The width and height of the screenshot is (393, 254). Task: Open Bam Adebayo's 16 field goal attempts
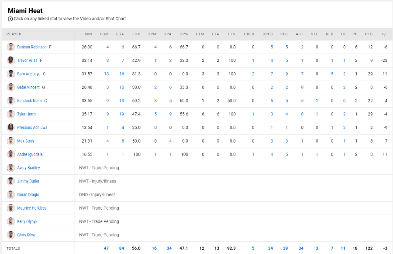click(x=121, y=74)
